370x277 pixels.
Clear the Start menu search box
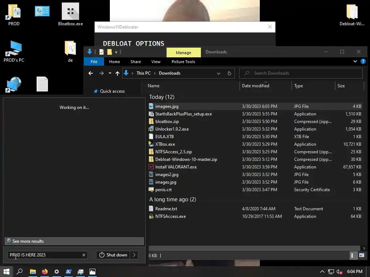tap(84, 255)
